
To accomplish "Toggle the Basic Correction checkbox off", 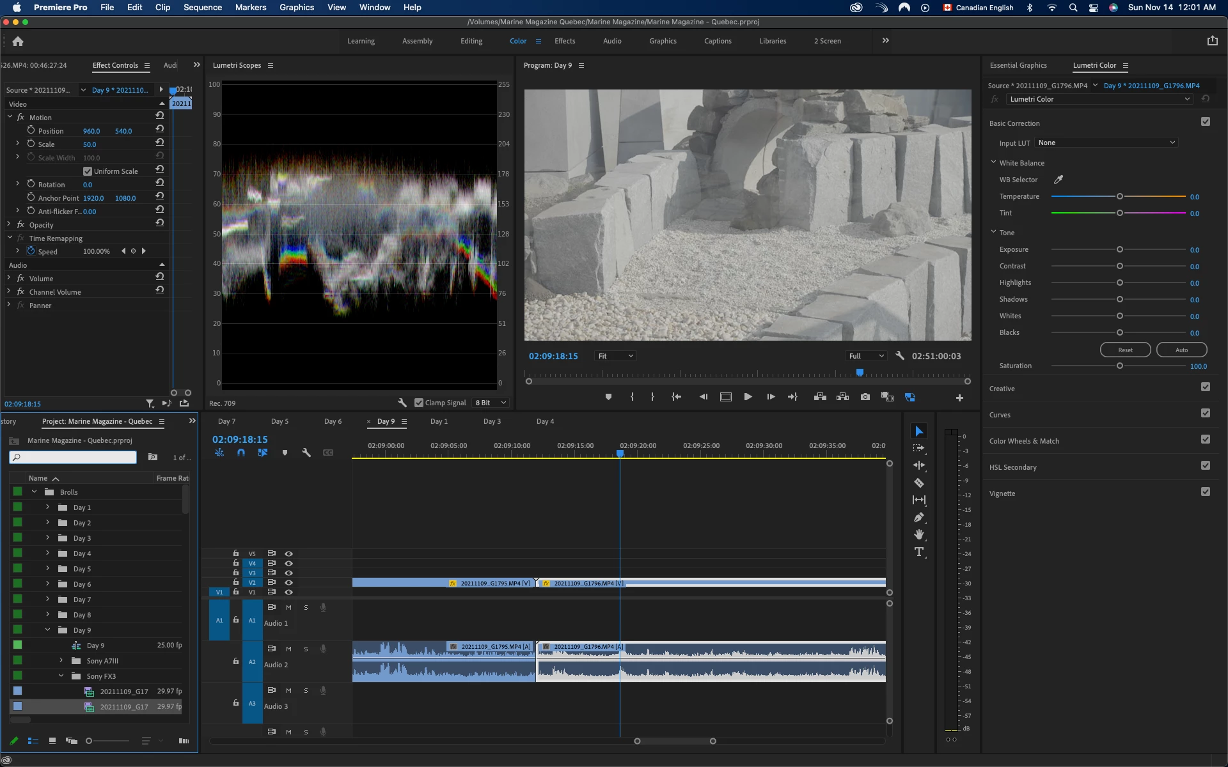I will 1206,121.
